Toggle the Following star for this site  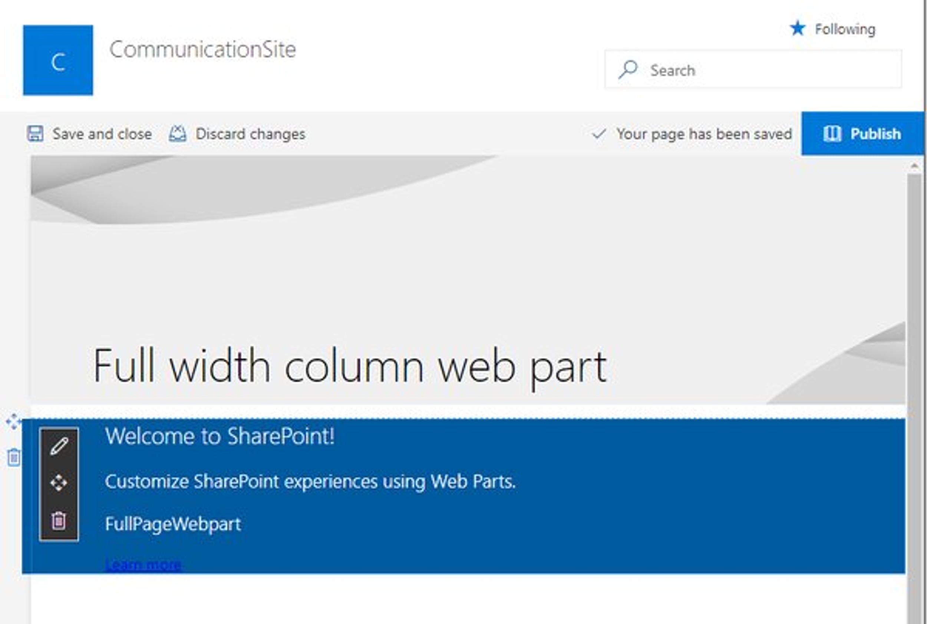[x=798, y=29]
